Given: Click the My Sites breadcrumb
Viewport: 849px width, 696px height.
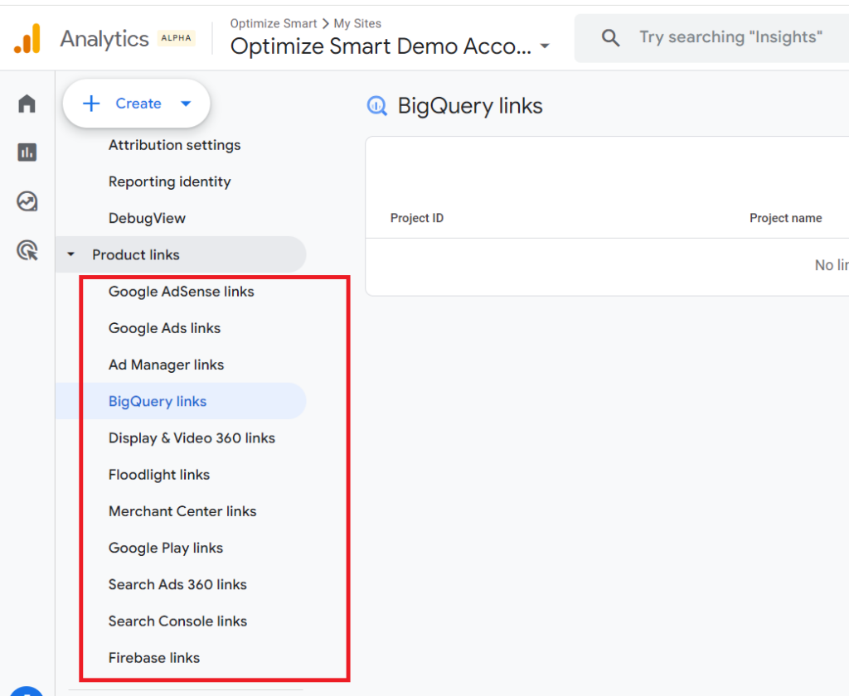Looking at the screenshot, I should coord(357,23).
